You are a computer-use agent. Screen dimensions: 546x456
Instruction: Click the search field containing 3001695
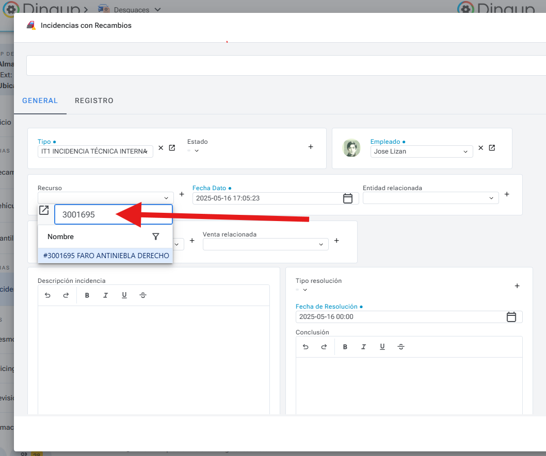point(114,215)
